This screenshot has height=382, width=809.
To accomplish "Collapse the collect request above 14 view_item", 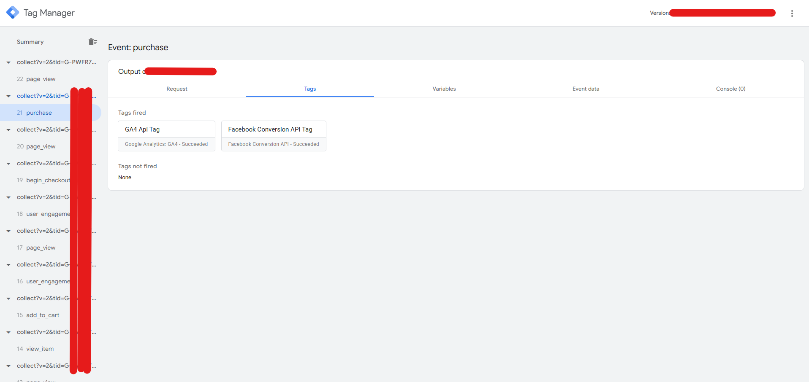I will pos(8,332).
